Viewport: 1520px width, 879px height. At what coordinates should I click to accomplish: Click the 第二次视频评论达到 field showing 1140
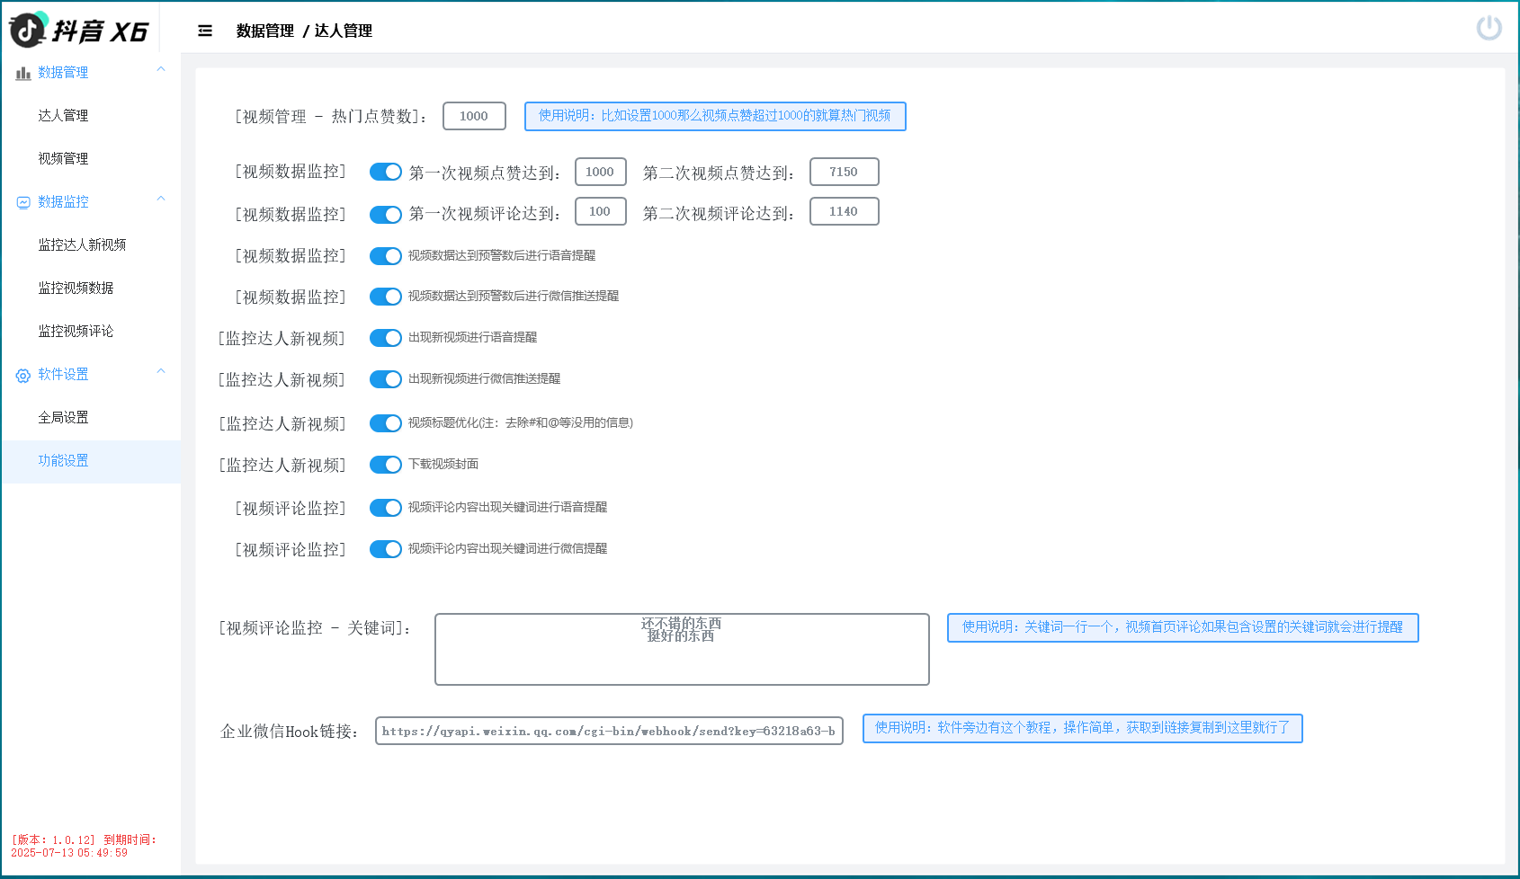pyautogui.click(x=844, y=211)
